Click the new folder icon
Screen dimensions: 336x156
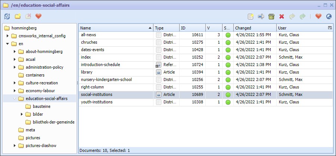18,16
